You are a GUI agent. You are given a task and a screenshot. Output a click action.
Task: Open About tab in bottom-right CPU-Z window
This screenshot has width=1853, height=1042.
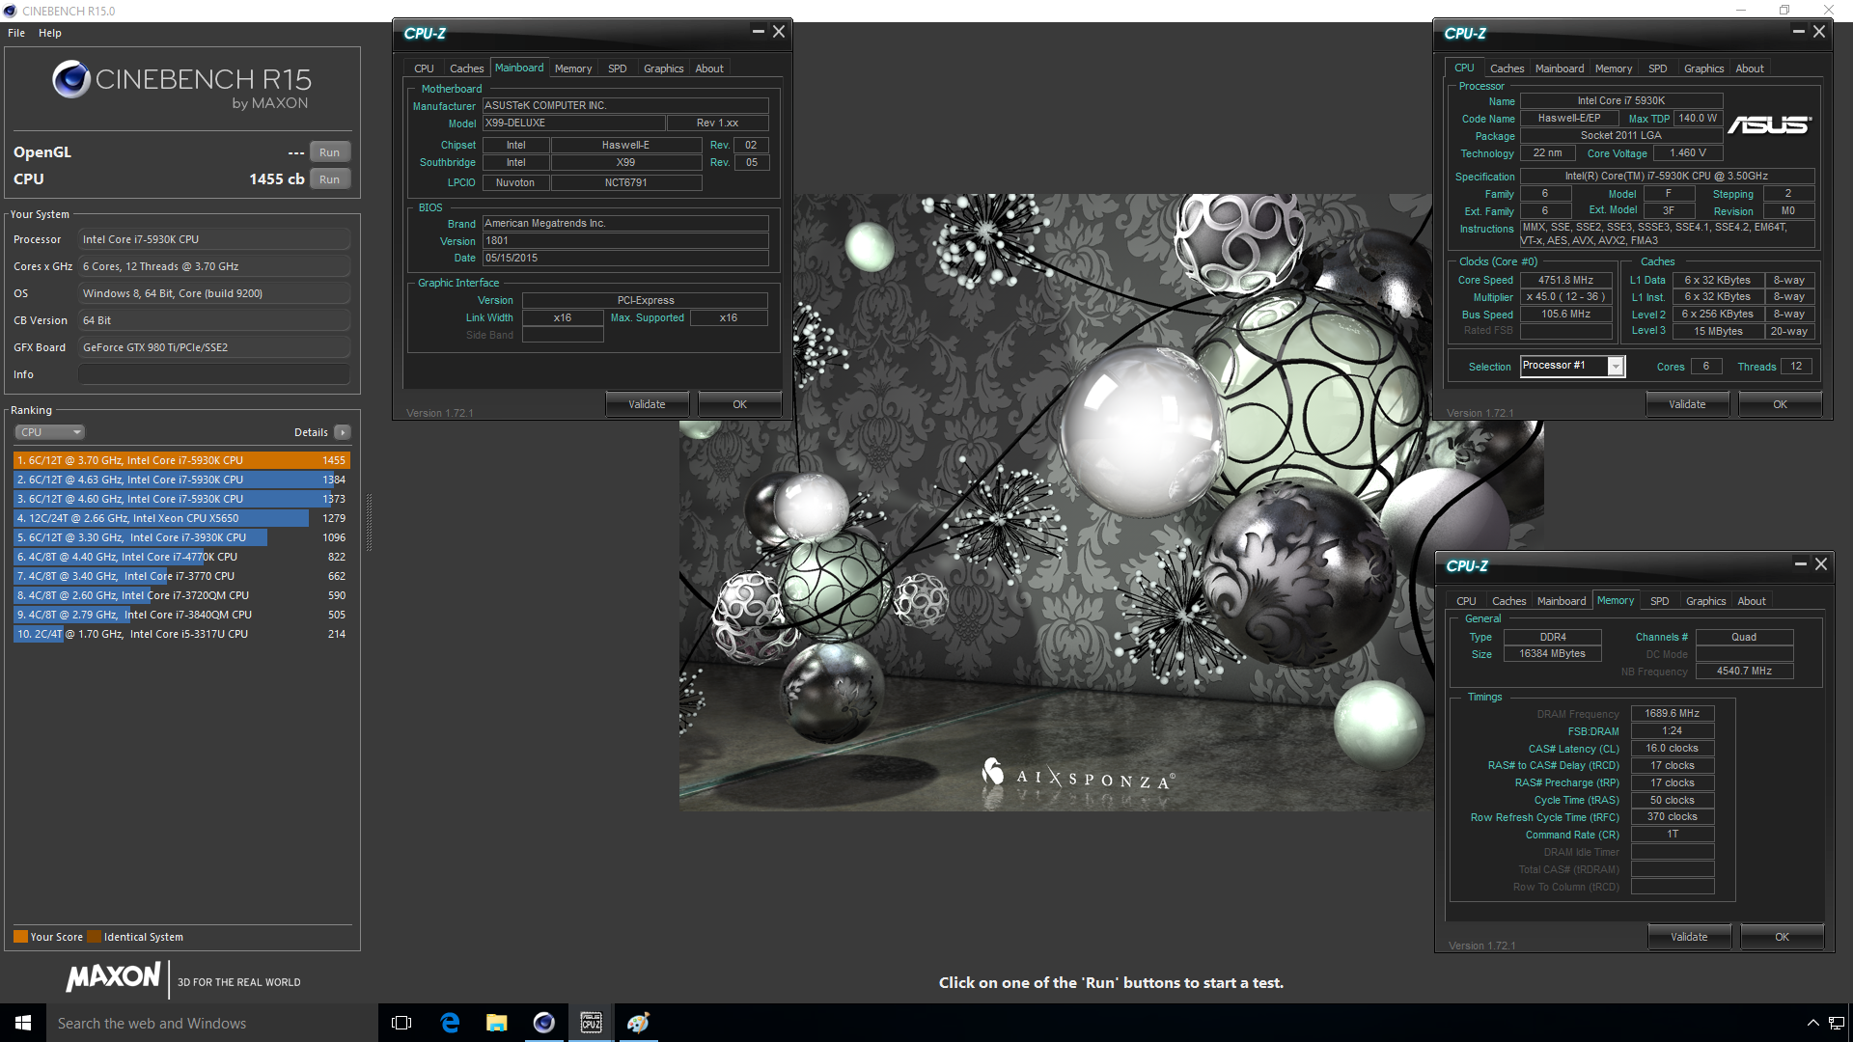click(1752, 601)
